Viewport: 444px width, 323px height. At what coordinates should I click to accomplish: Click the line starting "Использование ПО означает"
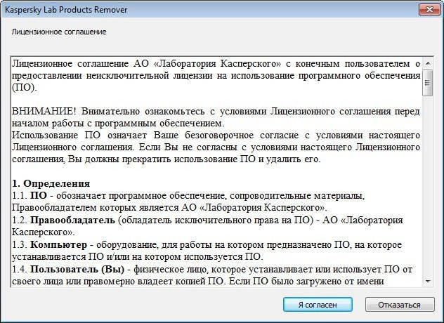tap(216, 135)
